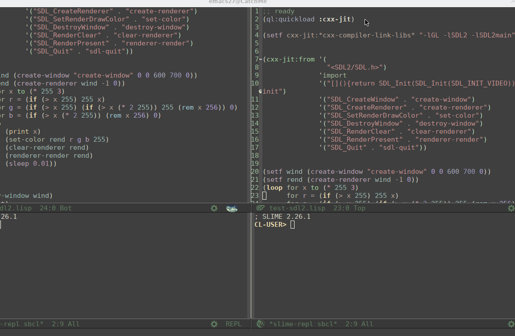Click the gear icon beside the REPL label
Screen dimensions: 515x336
214,324
